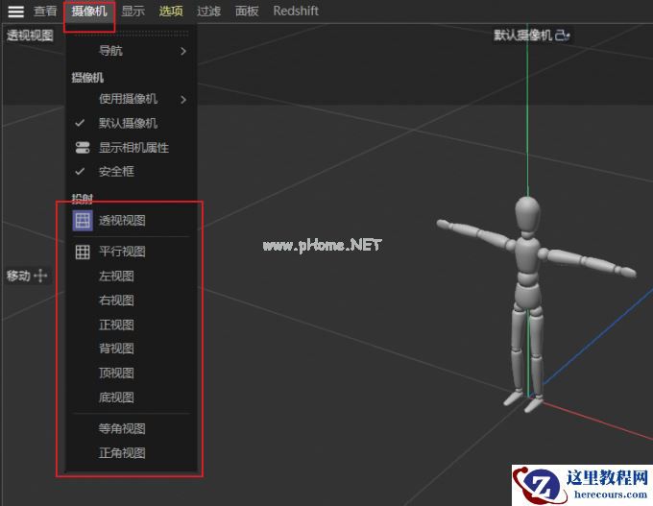Click the 显示相机属性 toggle icon
653x506 pixels.
pos(83,148)
